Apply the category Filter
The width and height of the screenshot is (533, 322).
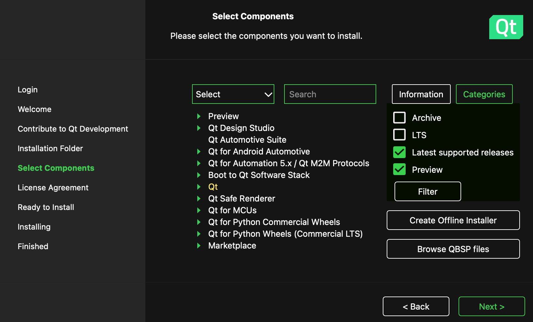tap(427, 191)
